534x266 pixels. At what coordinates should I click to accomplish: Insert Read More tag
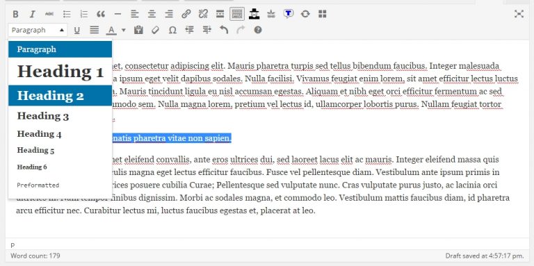[220, 14]
